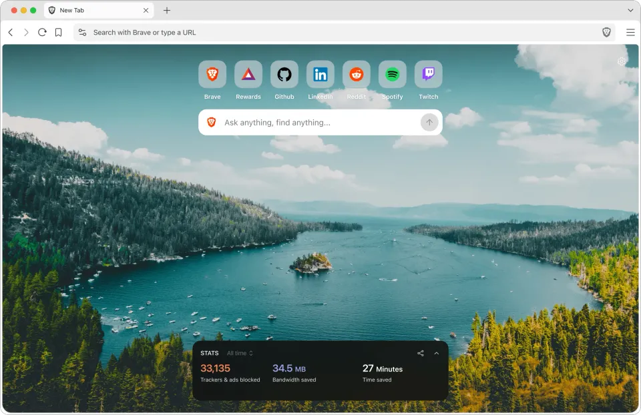Open the Brave hamburger main menu
This screenshot has height=415, width=641.
[x=630, y=32]
